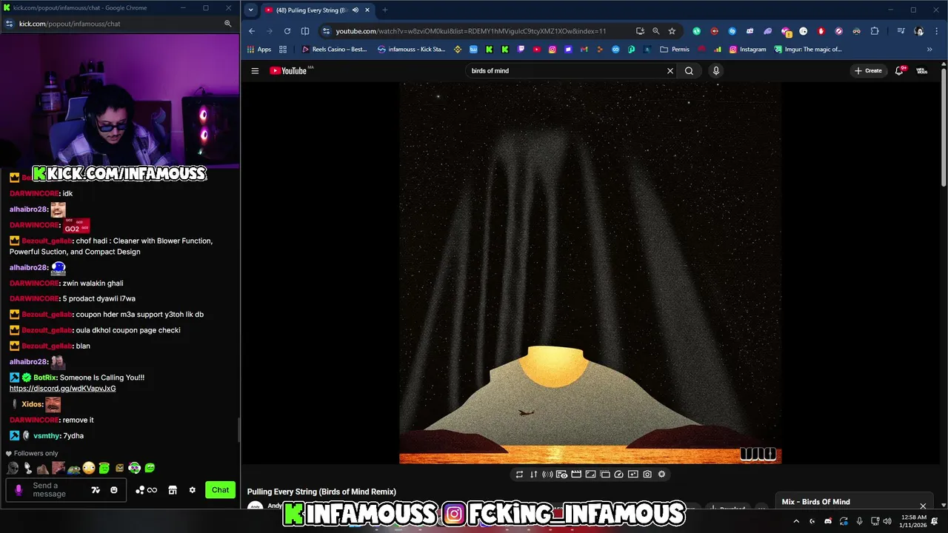Open the Imgur bookmark

pos(808,50)
